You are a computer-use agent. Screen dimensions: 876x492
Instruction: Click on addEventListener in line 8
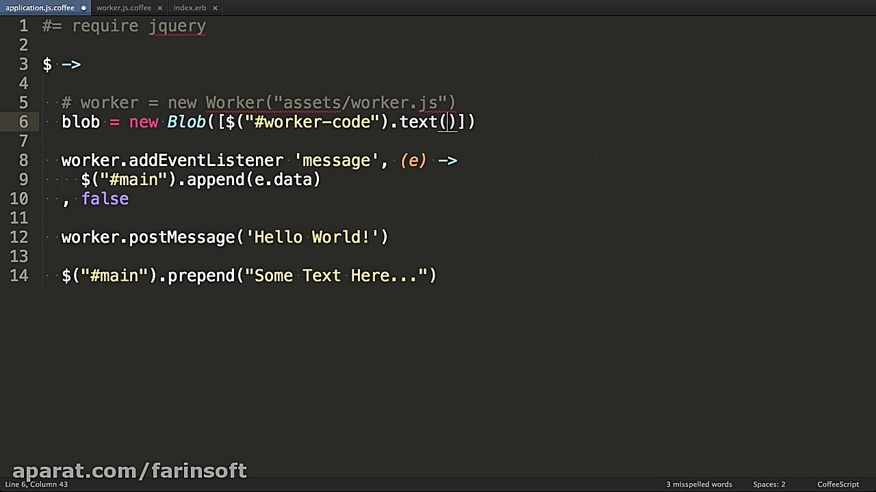click(x=205, y=161)
